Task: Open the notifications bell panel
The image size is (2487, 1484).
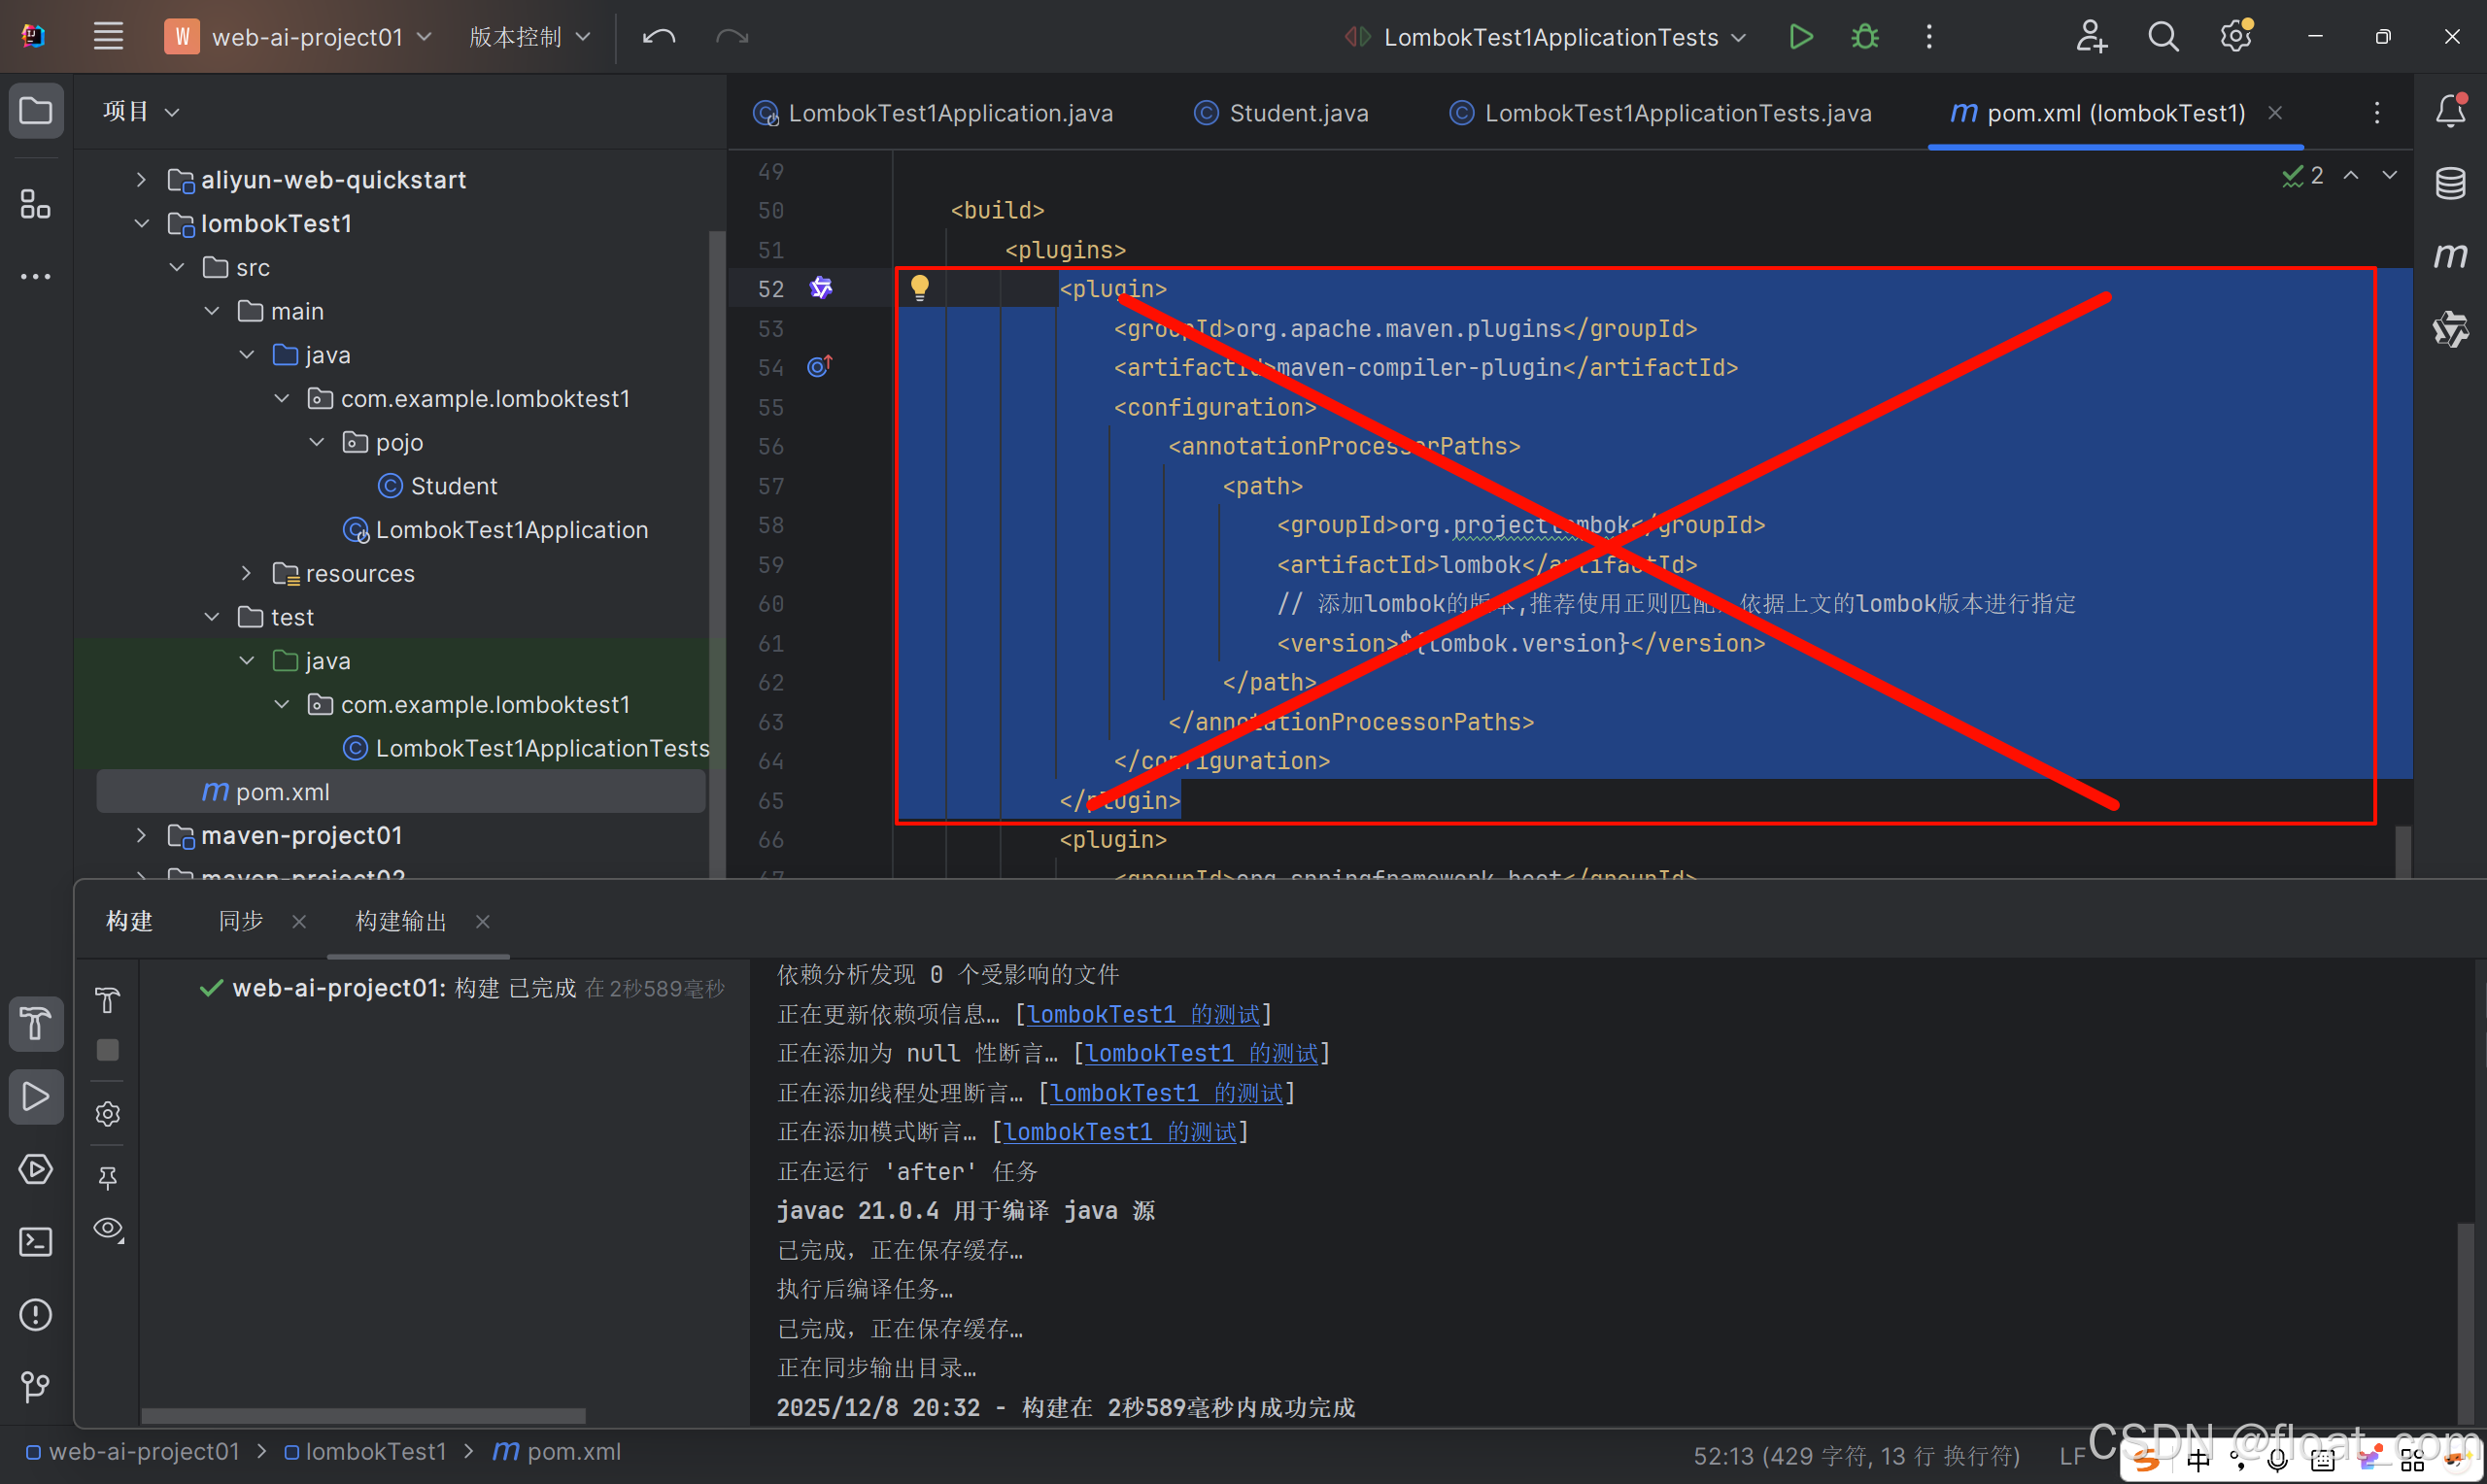Action: pos(2450,110)
